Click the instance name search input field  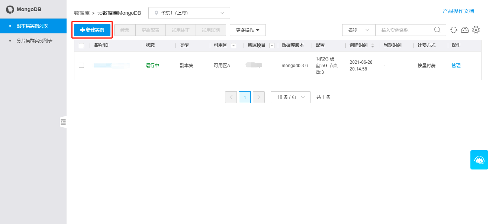(x=405, y=30)
